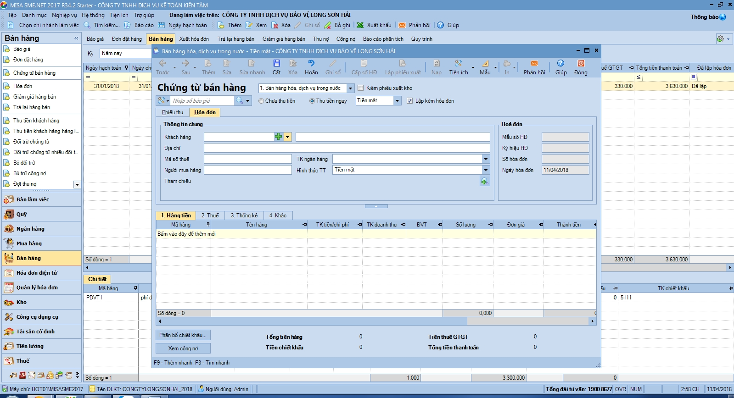Switch to the 4. Khác tab
This screenshot has height=398, width=734.
tap(277, 216)
